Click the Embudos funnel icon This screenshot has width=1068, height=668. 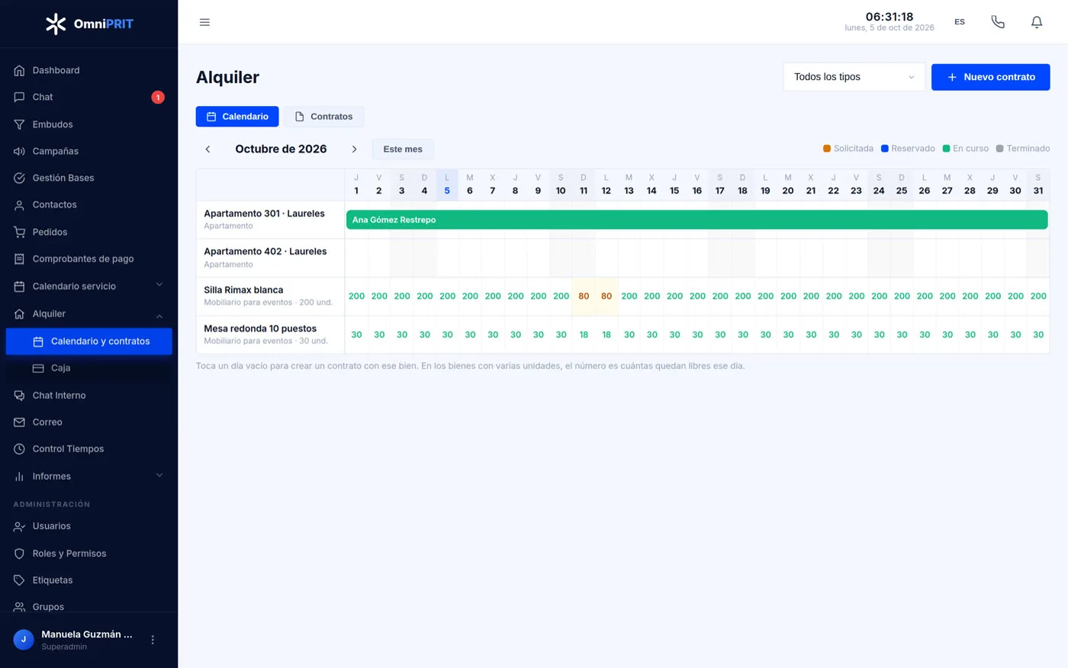[19, 124]
